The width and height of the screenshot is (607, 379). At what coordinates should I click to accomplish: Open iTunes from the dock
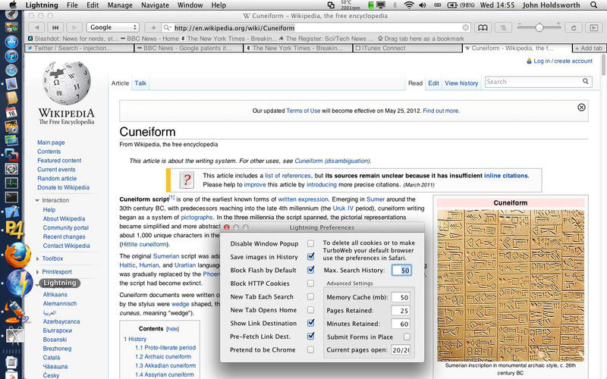(x=11, y=56)
